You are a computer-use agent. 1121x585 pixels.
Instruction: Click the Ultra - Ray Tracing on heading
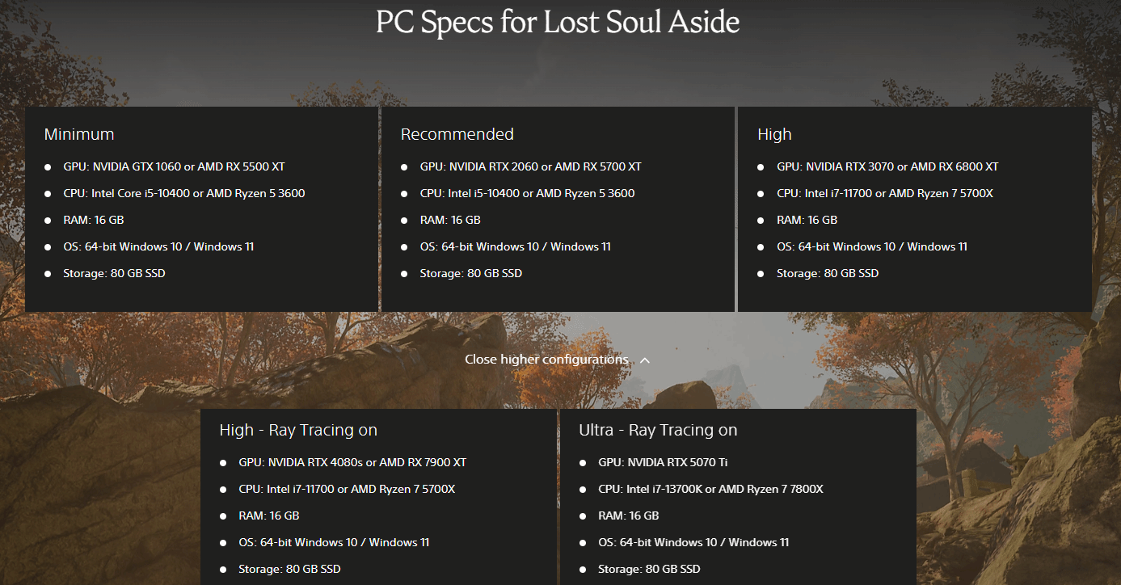point(658,430)
